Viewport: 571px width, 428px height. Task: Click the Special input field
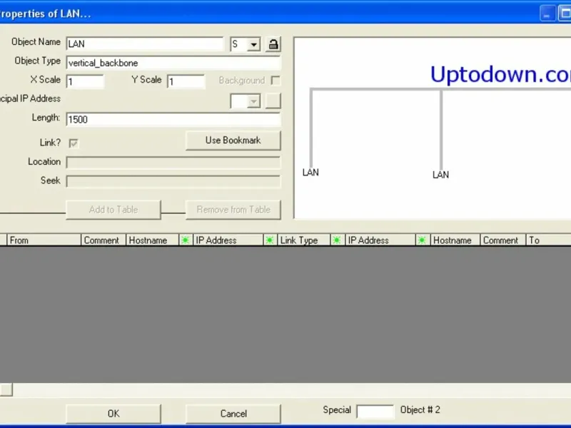click(x=375, y=412)
